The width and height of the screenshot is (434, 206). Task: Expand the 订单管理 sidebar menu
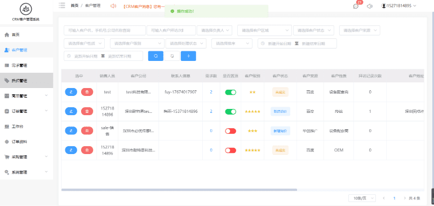[x=26, y=111]
